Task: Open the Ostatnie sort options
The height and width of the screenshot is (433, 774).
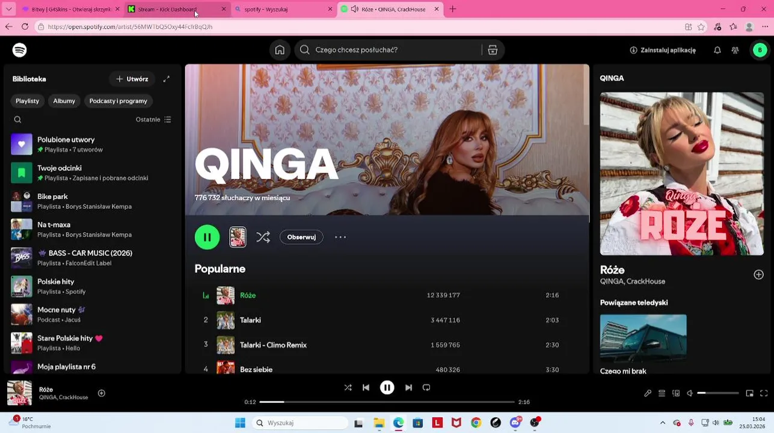Action: (153, 120)
